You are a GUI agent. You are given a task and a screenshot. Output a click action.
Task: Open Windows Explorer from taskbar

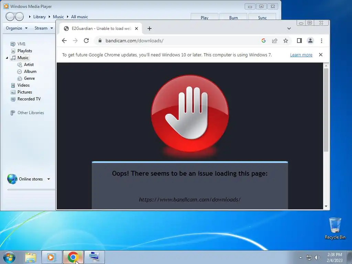(31, 257)
